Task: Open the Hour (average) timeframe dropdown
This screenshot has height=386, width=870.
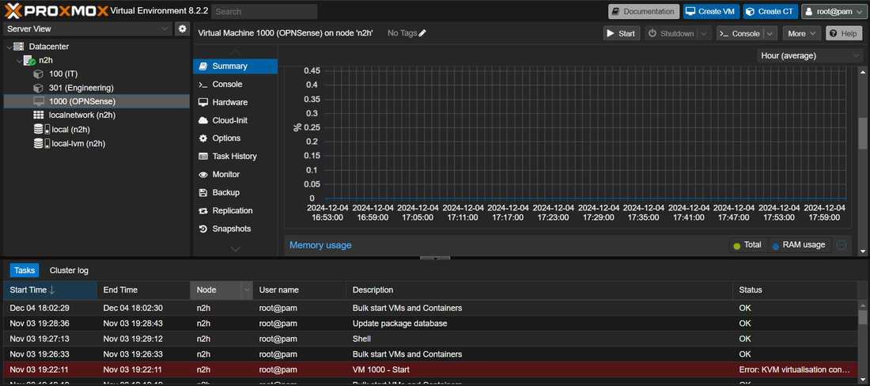Action: (x=810, y=55)
